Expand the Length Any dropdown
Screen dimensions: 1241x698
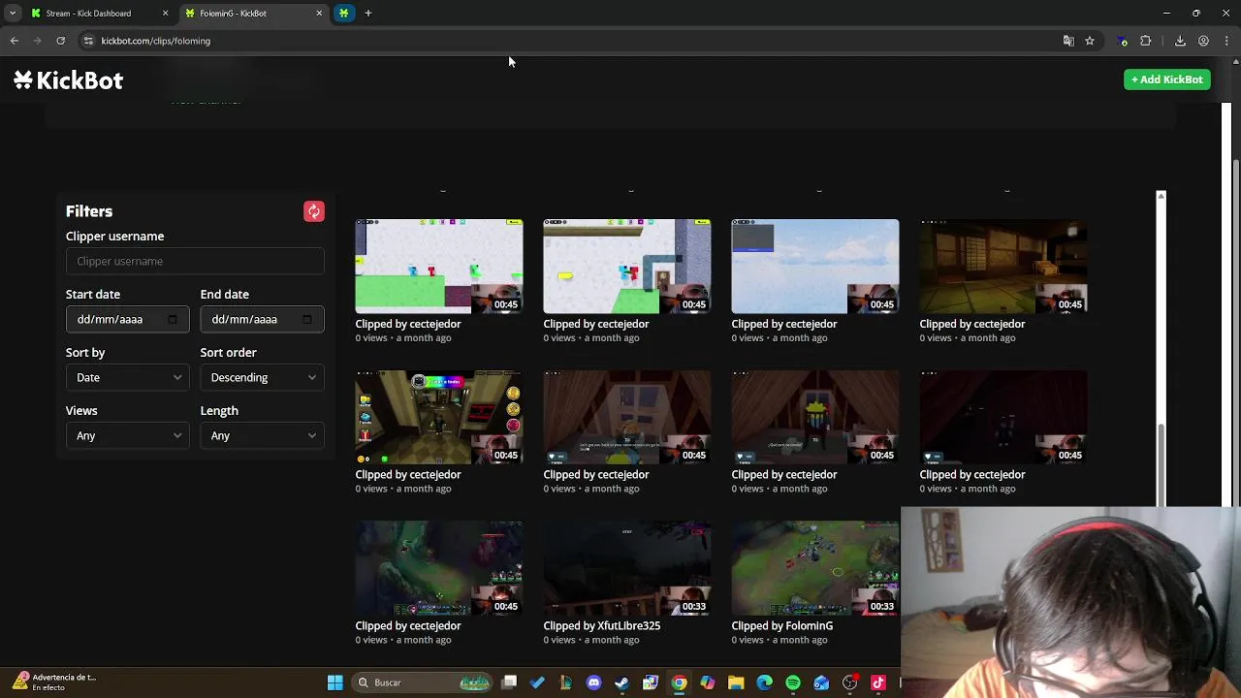tap(262, 435)
